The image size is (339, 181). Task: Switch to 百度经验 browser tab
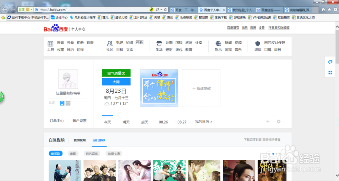(x=270, y=10)
